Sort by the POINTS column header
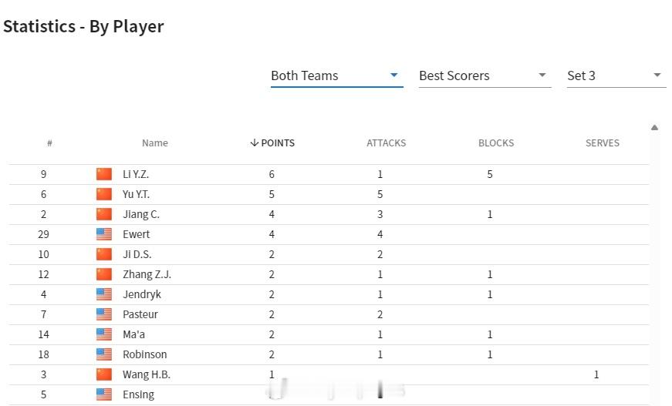The width and height of the screenshot is (672, 406). click(272, 143)
